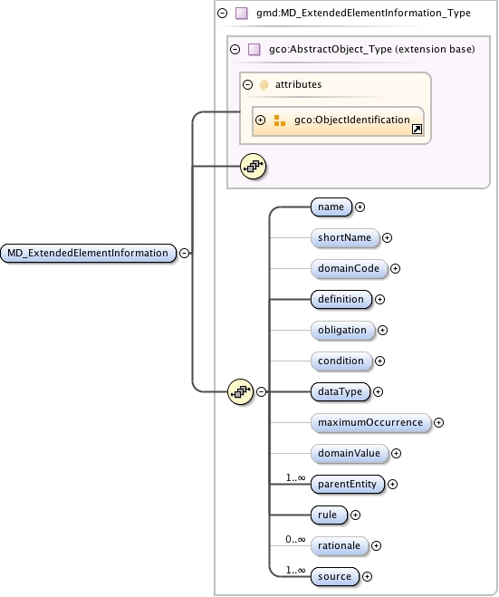Image resolution: width=499 pixels, height=597 pixels.
Task: Expand the name element
Action: (x=360, y=207)
